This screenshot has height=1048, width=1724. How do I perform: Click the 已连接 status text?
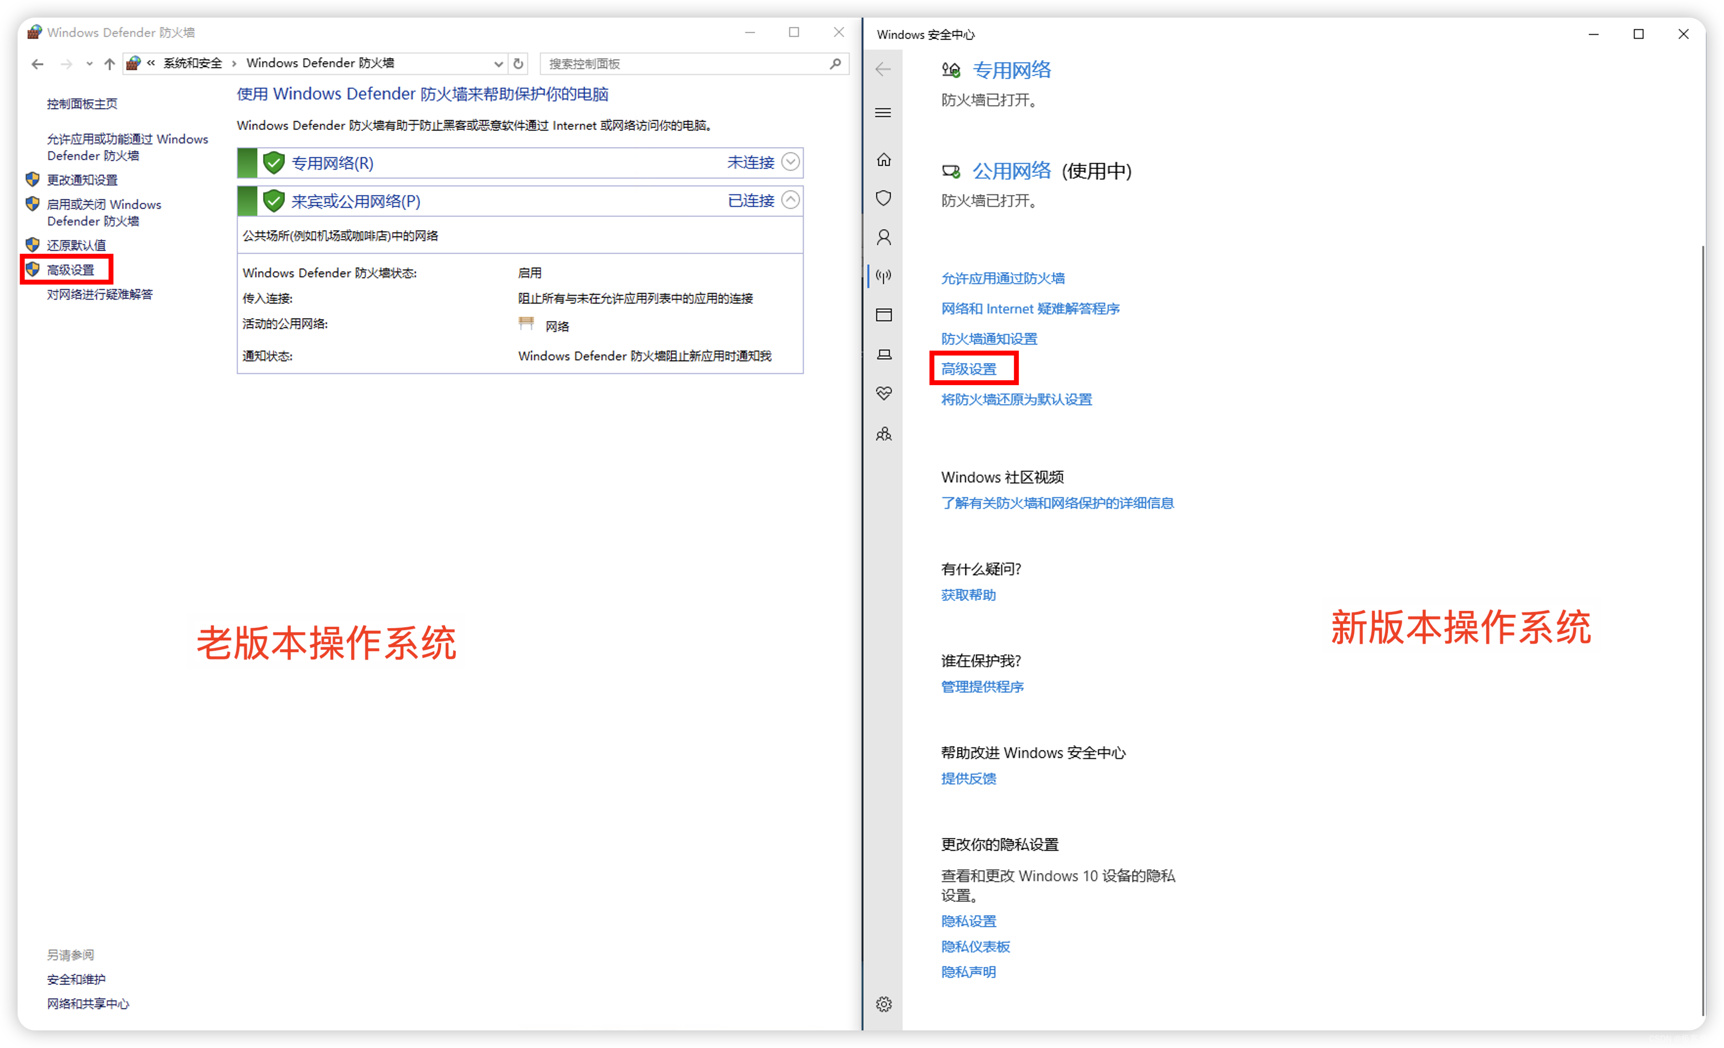pyautogui.click(x=751, y=201)
